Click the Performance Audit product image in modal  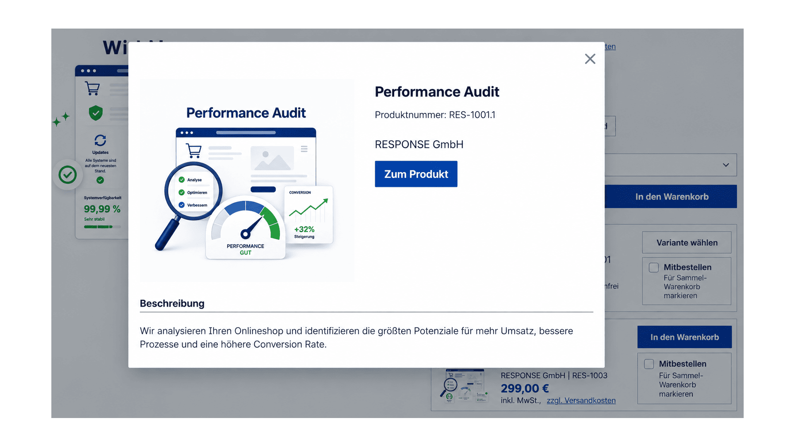click(x=247, y=181)
